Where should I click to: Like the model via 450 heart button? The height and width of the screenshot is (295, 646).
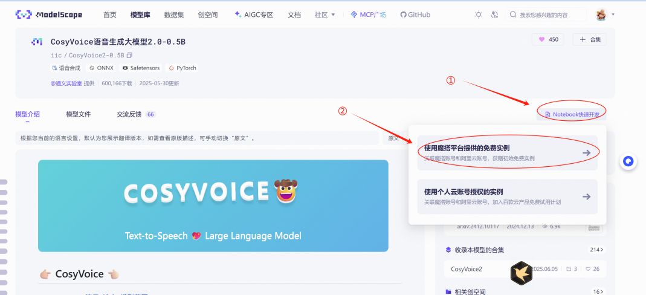click(548, 39)
